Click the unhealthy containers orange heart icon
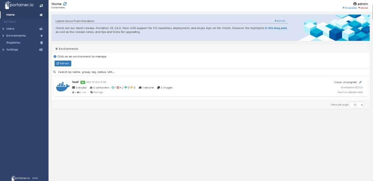373x181 pixels. [131, 88]
